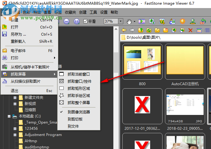This screenshot has height=149, width=211.
Task: Expand the 123456 folder node
Action: (x=15, y=129)
